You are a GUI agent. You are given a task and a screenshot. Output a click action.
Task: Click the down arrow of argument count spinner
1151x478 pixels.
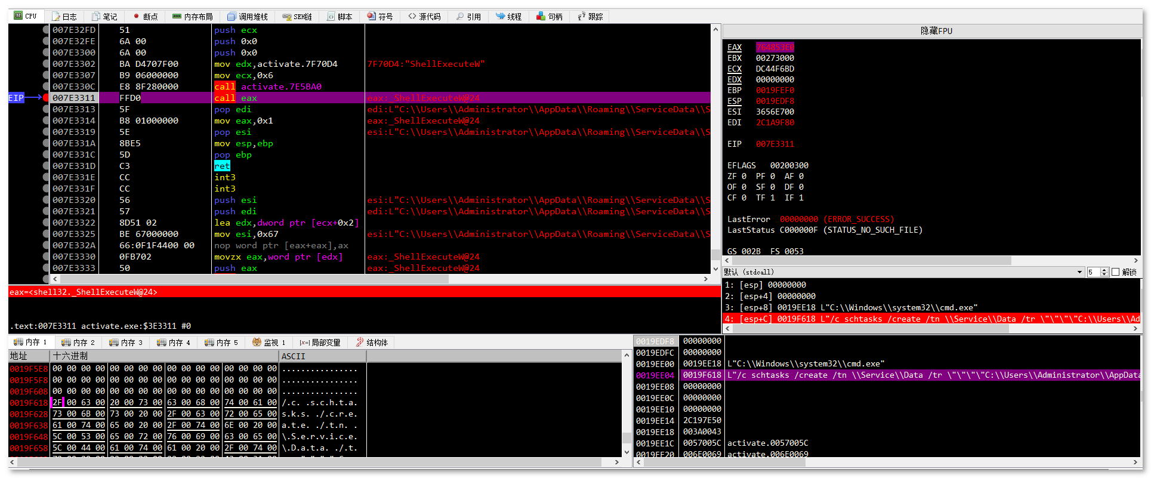coord(1104,275)
